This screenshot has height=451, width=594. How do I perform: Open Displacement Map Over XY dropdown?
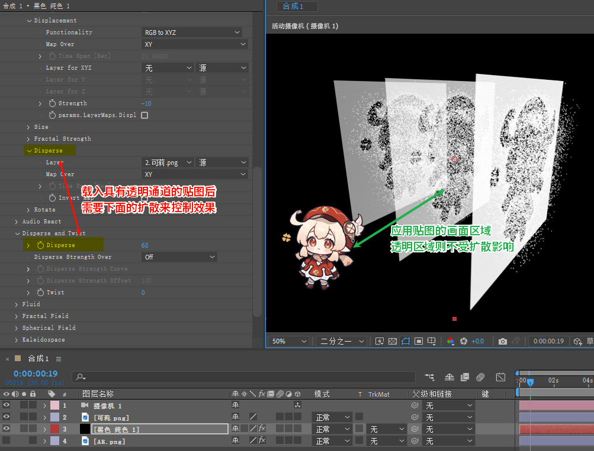click(x=195, y=44)
